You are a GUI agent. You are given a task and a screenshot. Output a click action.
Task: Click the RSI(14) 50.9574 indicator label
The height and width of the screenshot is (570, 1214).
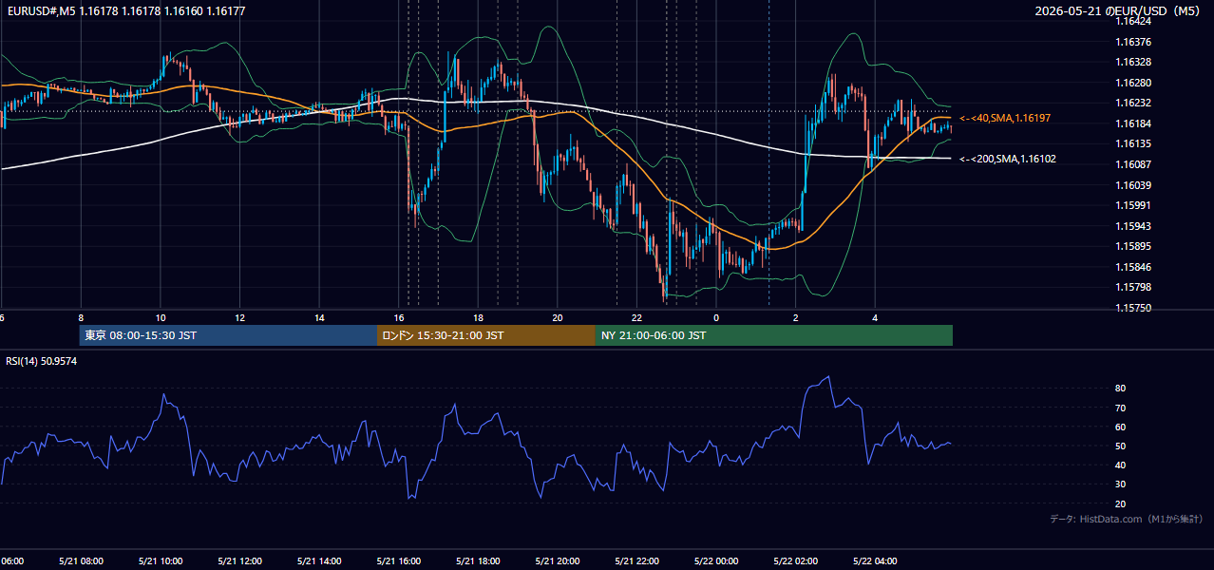click(42, 361)
